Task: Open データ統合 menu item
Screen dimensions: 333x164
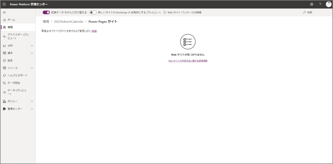Action: point(18,83)
